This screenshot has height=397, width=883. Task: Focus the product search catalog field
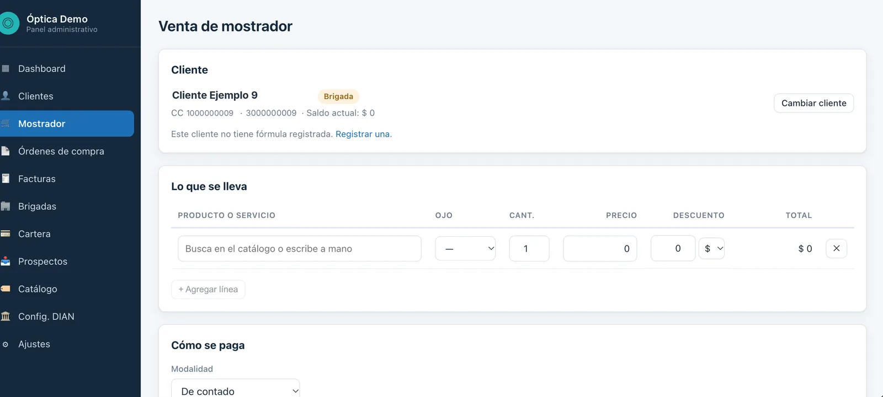click(x=300, y=248)
